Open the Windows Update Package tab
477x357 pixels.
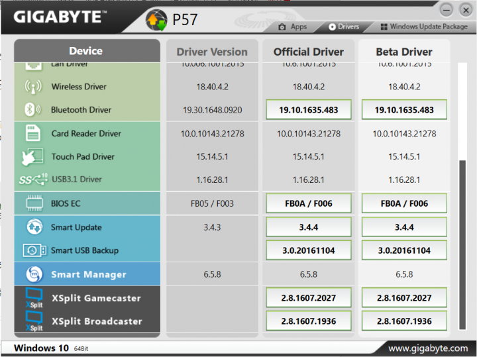pos(424,26)
